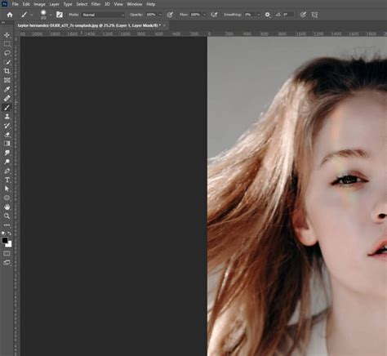Select the Eraser tool
The width and height of the screenshot is (387, 356).
7,135
